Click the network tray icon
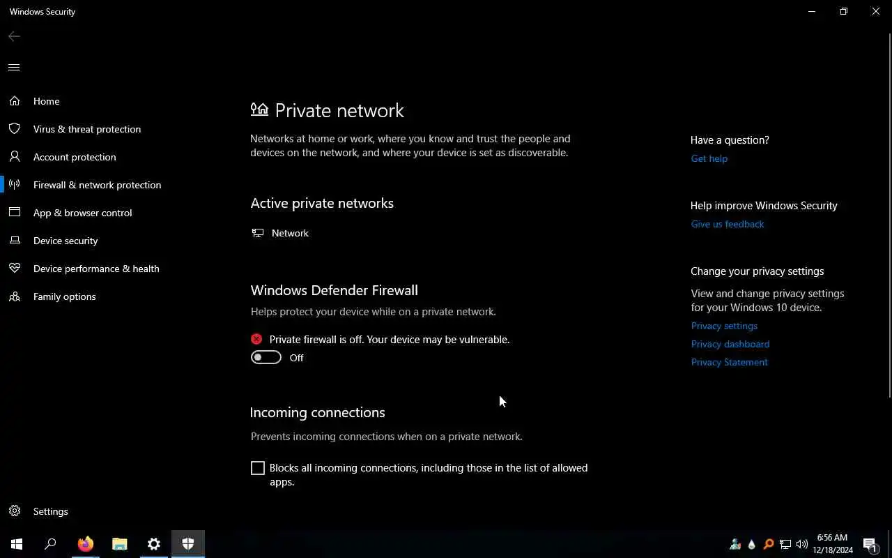The image size is (892, 558). coord(785,545)
